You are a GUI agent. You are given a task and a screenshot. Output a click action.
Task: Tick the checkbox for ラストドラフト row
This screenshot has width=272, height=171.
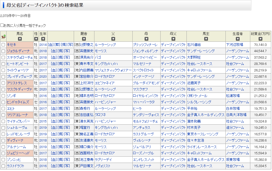click(x=3, y=166)
